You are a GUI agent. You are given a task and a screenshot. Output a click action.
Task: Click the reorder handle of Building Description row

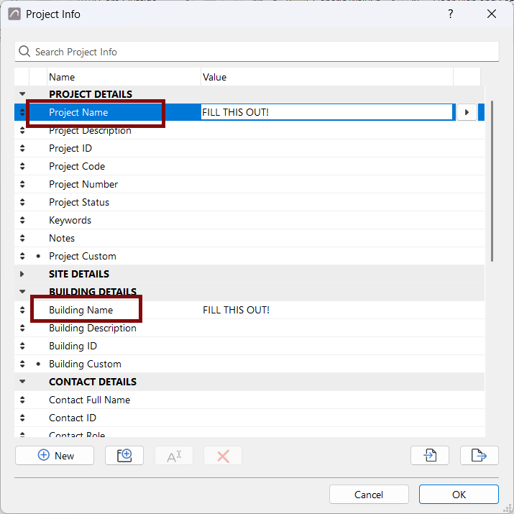22,328
